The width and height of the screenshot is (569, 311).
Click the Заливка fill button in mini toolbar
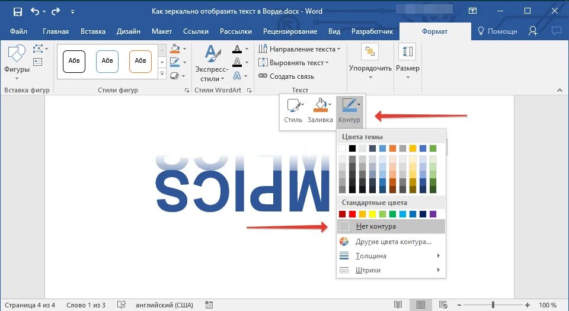pos(320,111)
